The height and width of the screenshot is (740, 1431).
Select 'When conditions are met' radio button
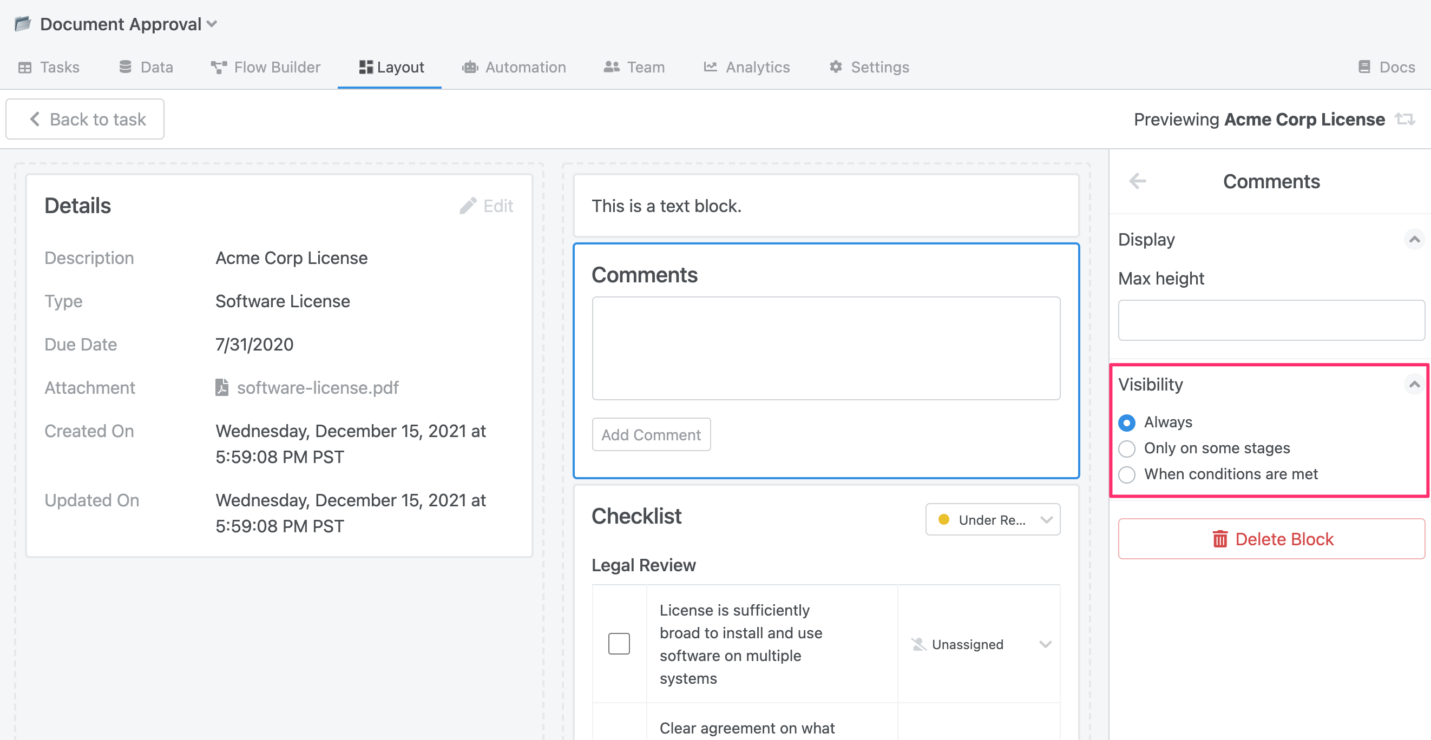click(1127, 474)
